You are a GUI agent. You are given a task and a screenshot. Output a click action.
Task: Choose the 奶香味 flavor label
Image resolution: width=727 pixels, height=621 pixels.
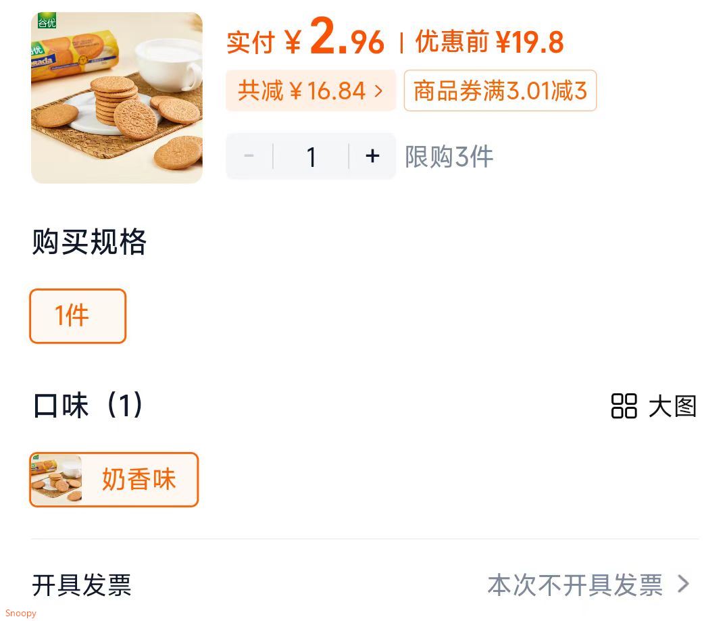[139, 480]
